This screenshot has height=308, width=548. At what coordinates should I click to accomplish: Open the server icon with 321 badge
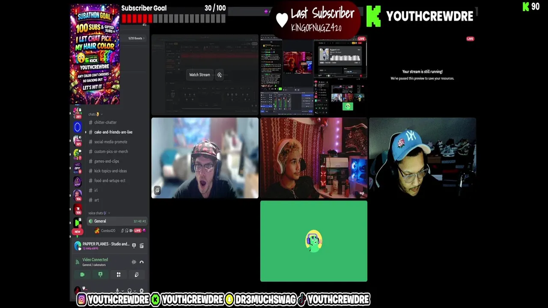pyautogui.click(x=77, y=141)
